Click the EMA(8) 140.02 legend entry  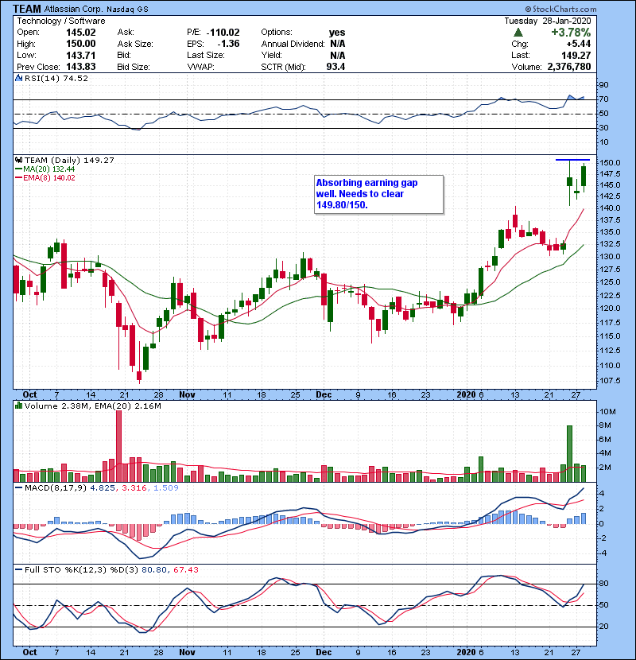[45, 177]
